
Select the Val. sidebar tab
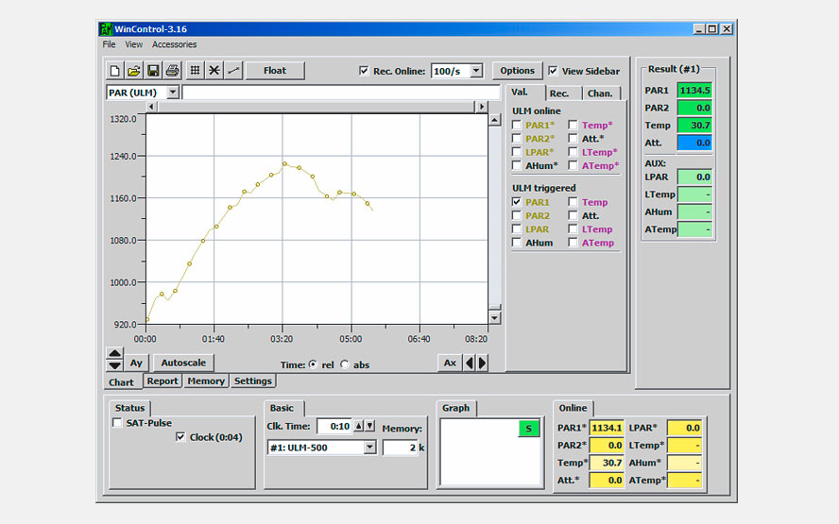(520, 92)
